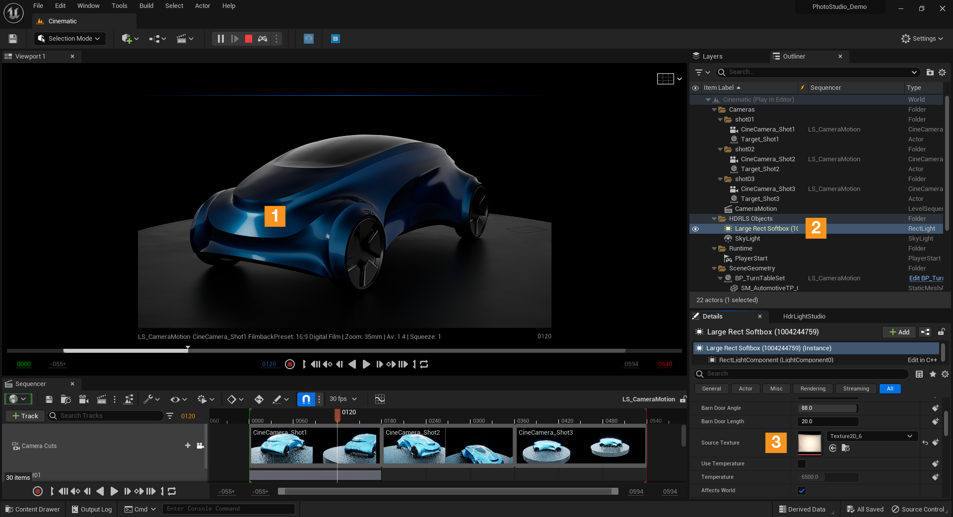The width and height of the screenshot is (953, 517).
Task: Click the Edit in C++ link
Action: (x=922, y=360)
